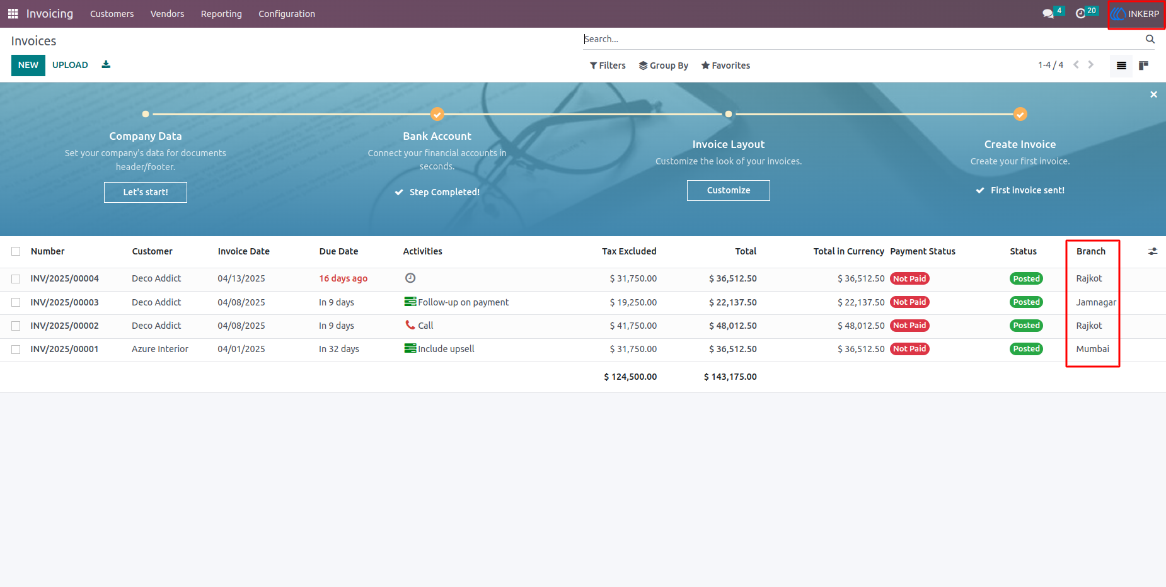This screenshot has width=1166, height=587.
Task: Click Not Paid badge on INV/2025/00001
Action: tap(909, 349)
